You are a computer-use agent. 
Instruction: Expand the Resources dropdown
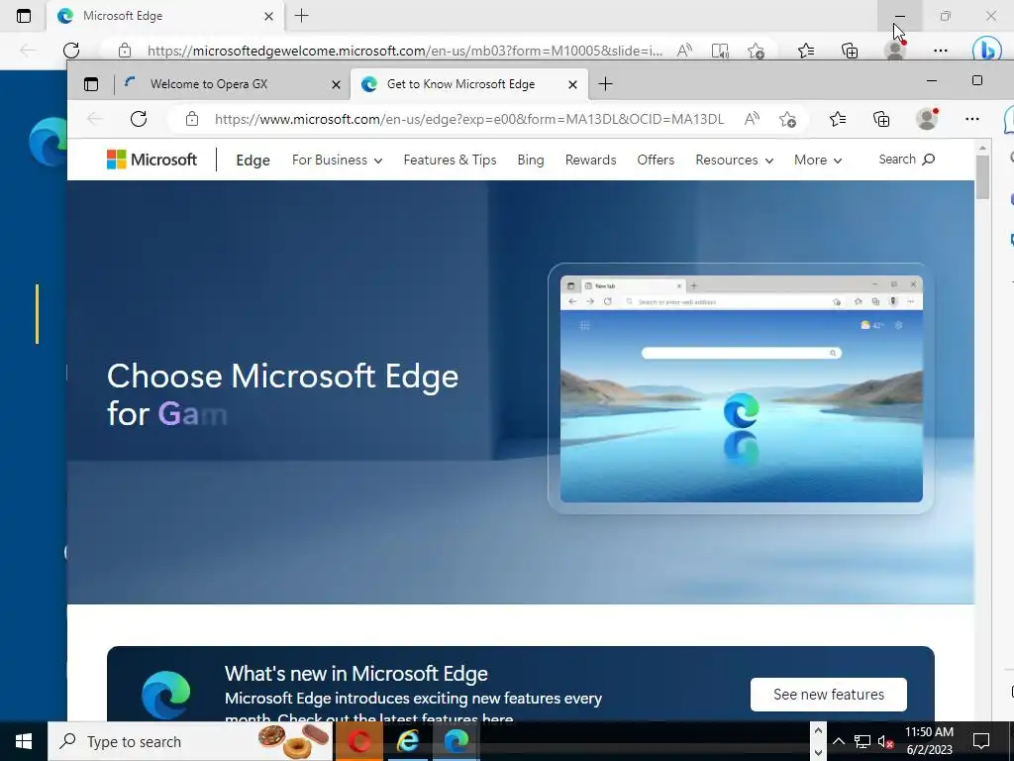click(x=734, y=160)
